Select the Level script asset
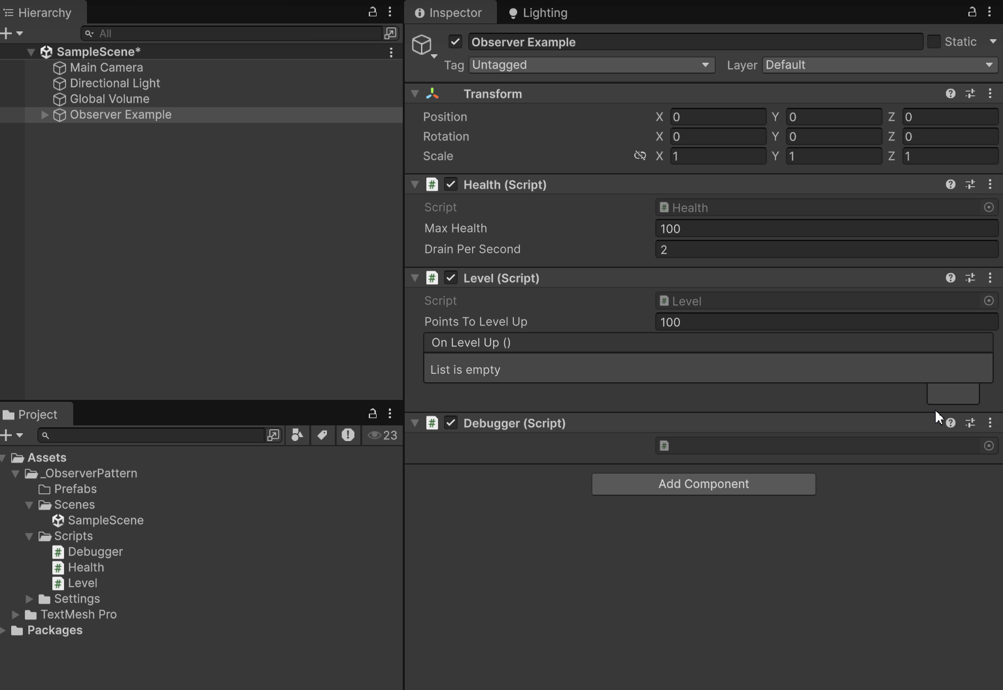 [x=75, y=583]
